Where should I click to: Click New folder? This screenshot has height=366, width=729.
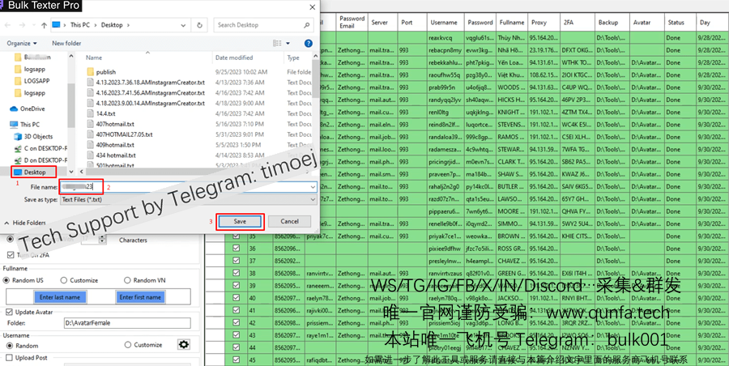(66, 43)
